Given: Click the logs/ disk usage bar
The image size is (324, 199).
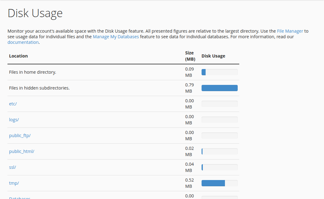Looking at the screenshot, I should tap(219, 120).
